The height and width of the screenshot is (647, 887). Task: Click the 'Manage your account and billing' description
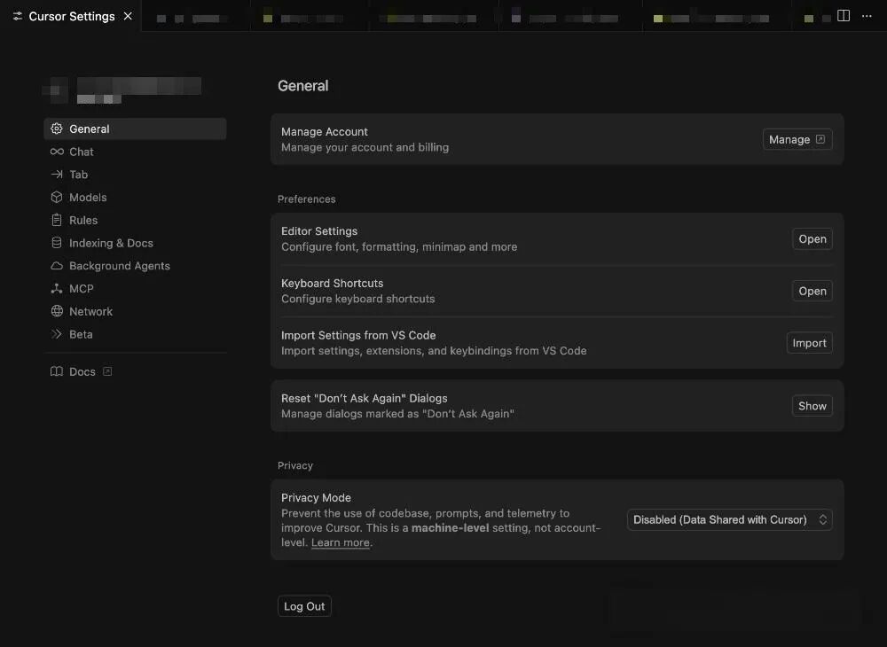[365, 147]
